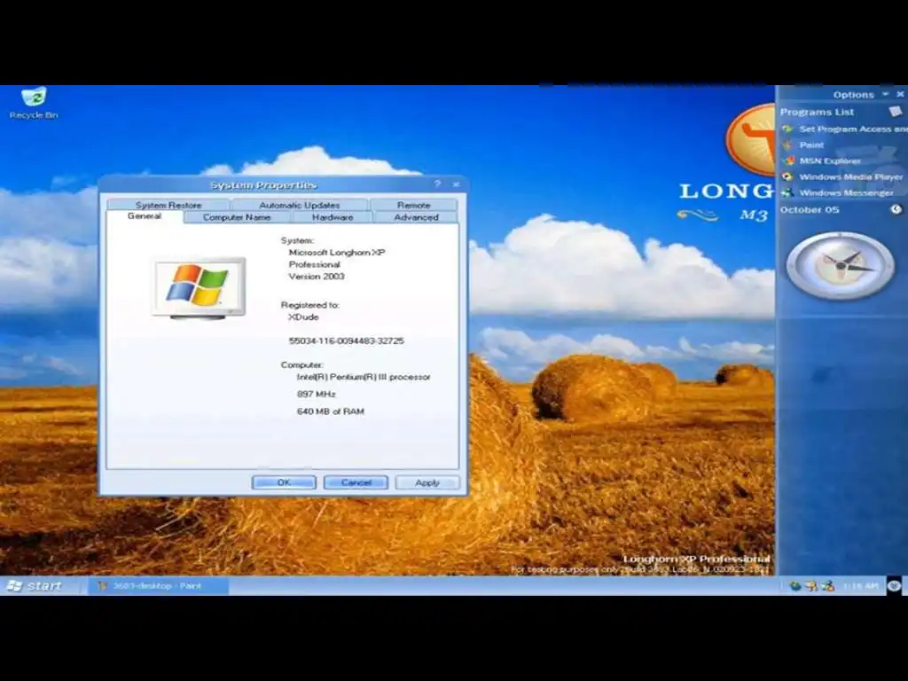Click the Set Program Access icon in sidebar

pos(787,129)
